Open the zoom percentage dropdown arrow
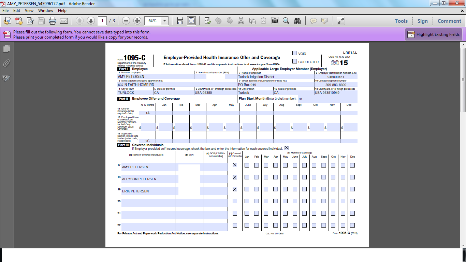466x262 pixels. pos(165,21)
